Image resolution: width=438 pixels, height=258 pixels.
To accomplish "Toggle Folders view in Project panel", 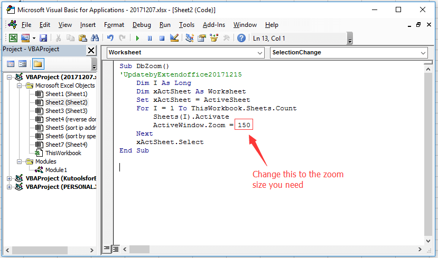I will [38, 64].
